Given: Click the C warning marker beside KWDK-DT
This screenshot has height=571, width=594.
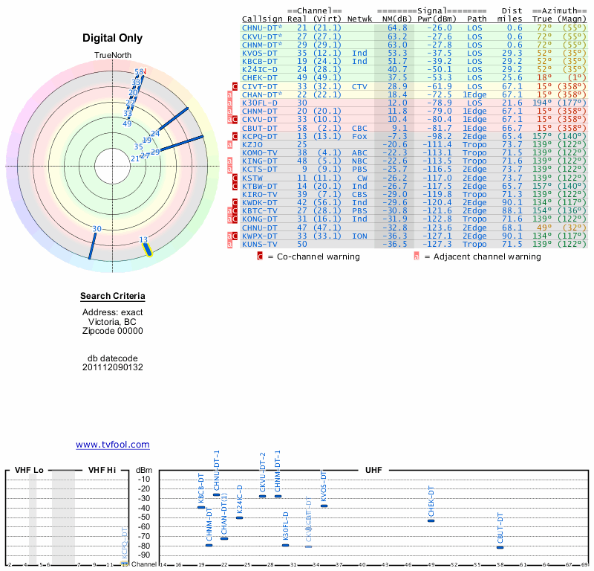Looking at the screenshot, I should pyautogui.click(x=235, y=202).
